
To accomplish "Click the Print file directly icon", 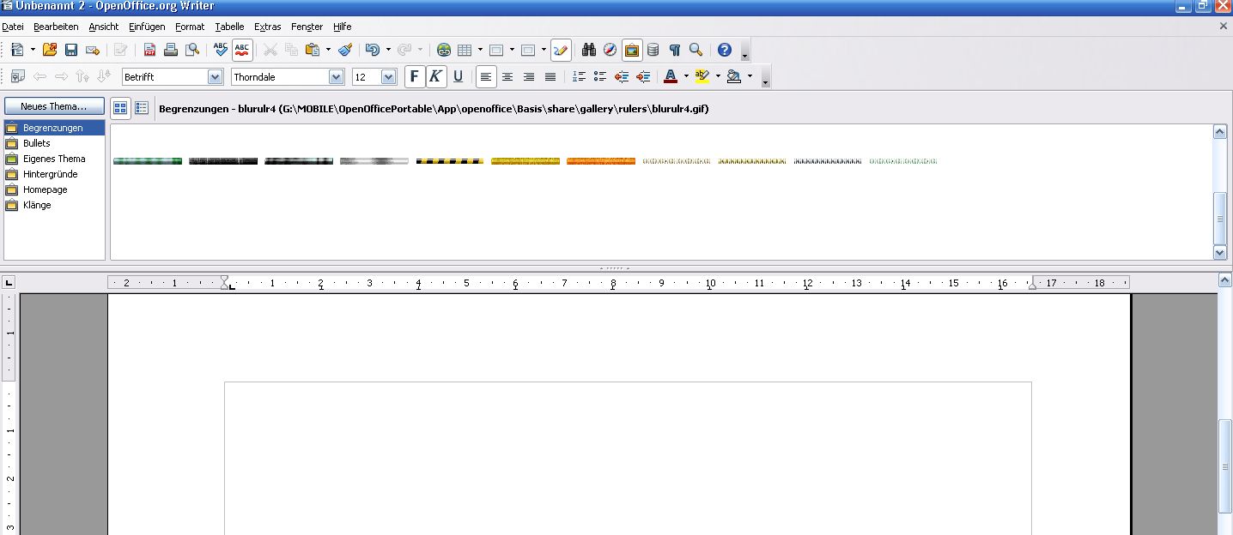I will (x=171, y=50).
